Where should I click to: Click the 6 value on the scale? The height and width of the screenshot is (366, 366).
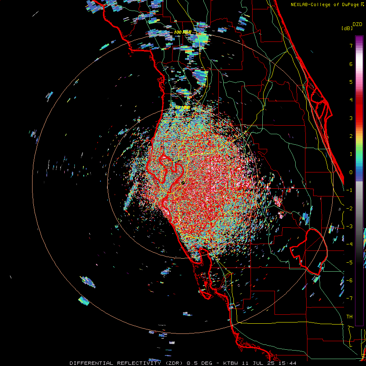pyautogui.click(x=351, y=64)
